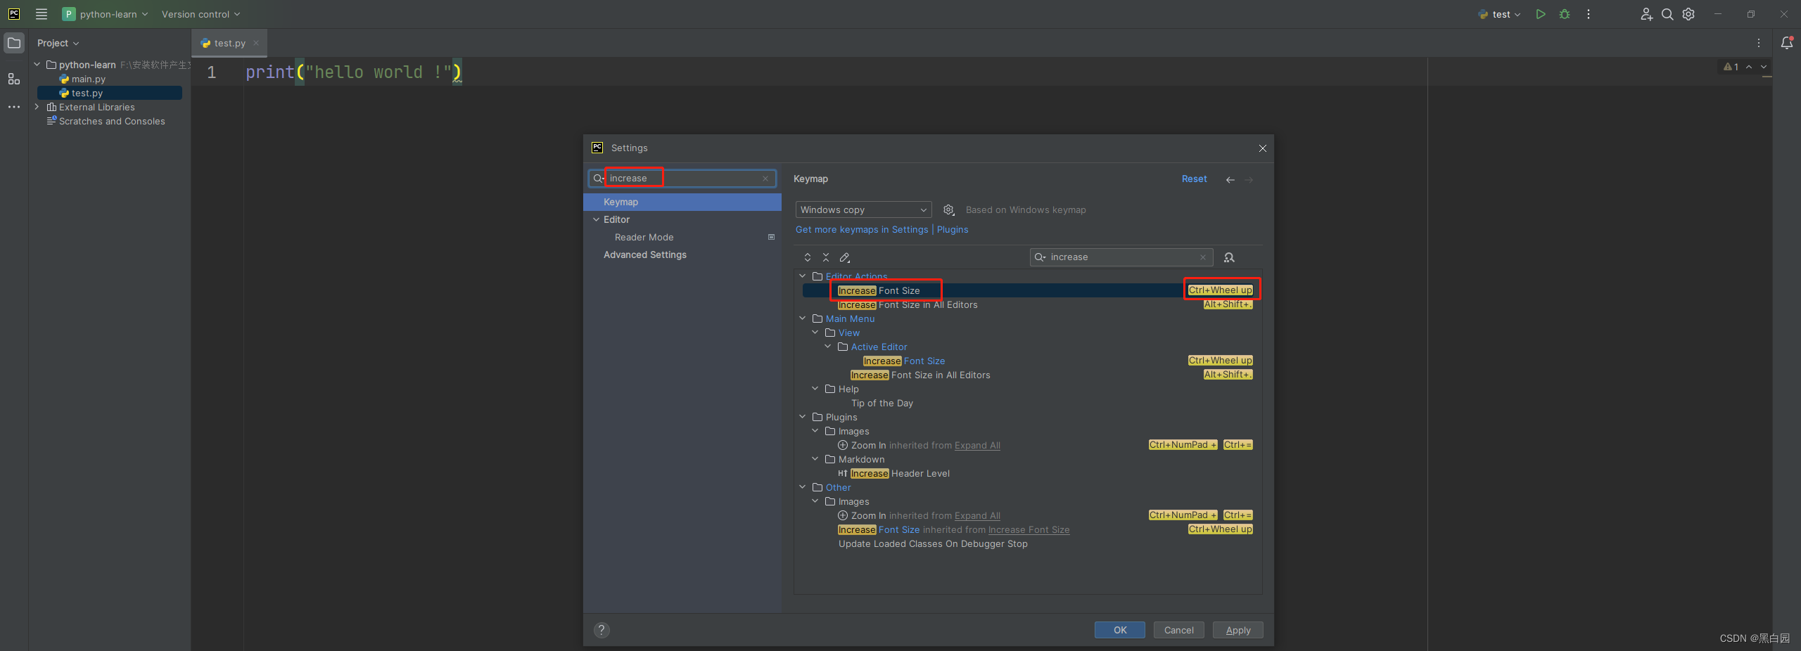
Task: Open editor tab options menu
Action: 1759,43
